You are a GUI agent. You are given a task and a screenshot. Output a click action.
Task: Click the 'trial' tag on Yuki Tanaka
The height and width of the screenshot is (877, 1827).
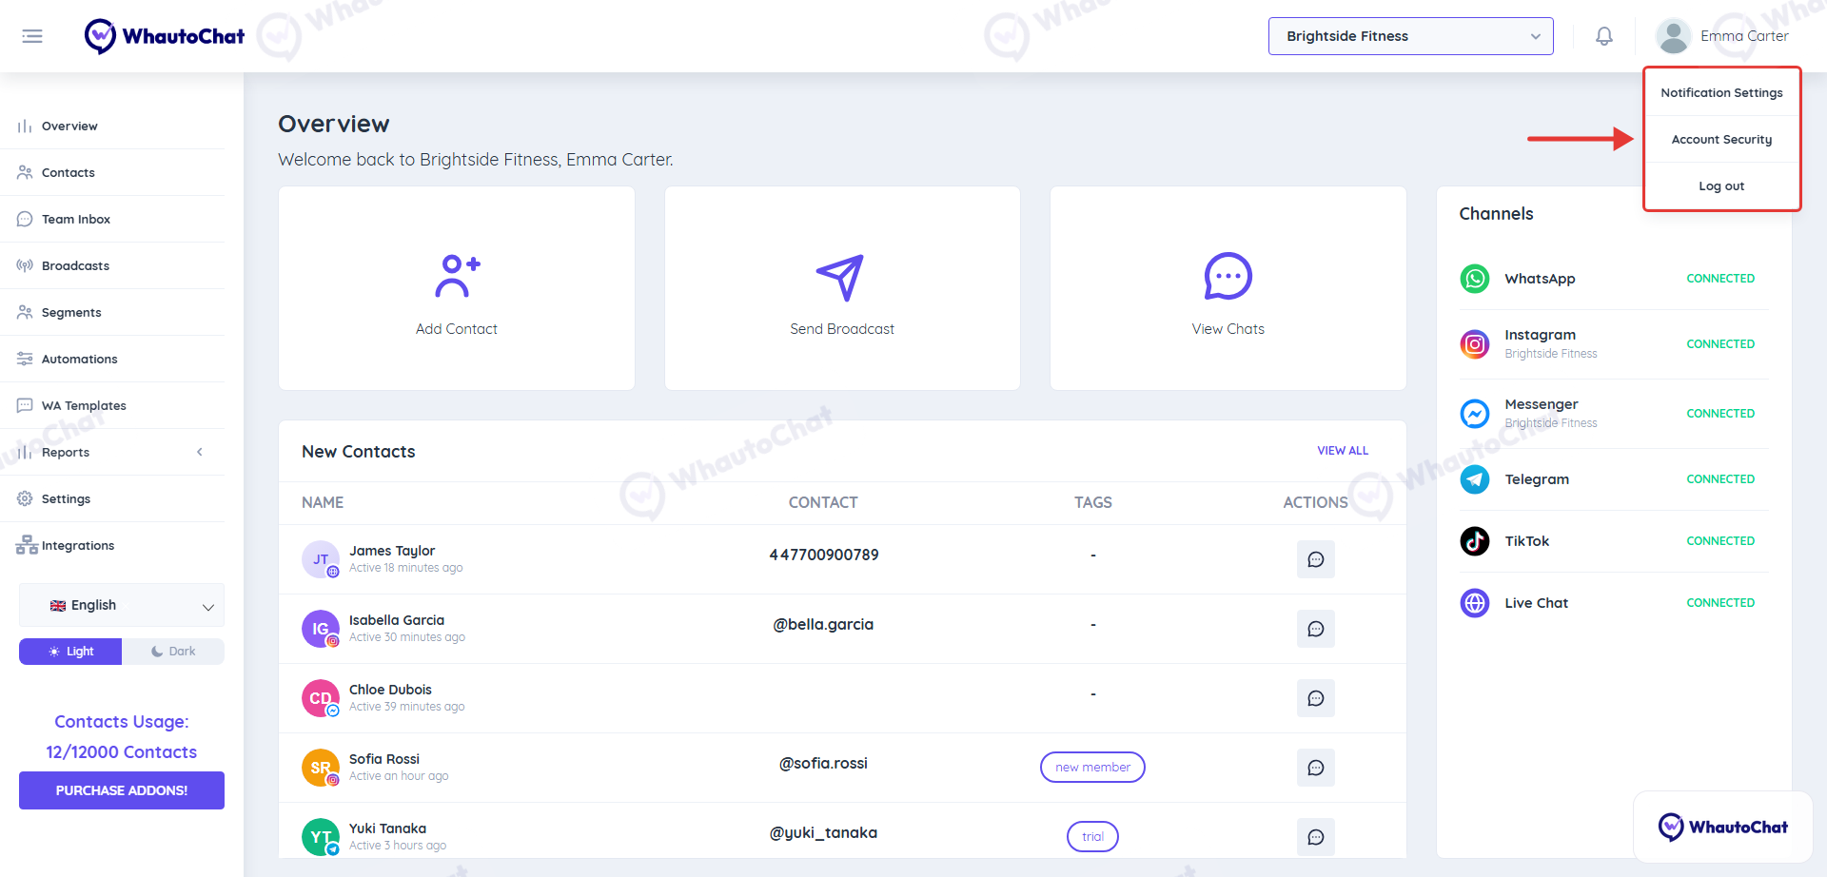[x=1092, y=837]
